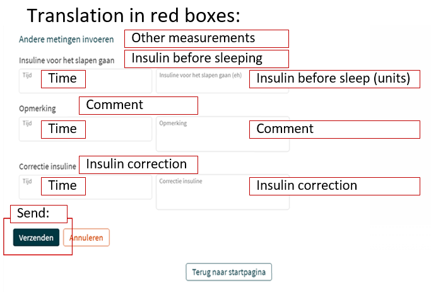Screen dimensions: 431x302
Task: Click the Insulin correction box beside Correctie insuline label
Action: coord(138,165)
